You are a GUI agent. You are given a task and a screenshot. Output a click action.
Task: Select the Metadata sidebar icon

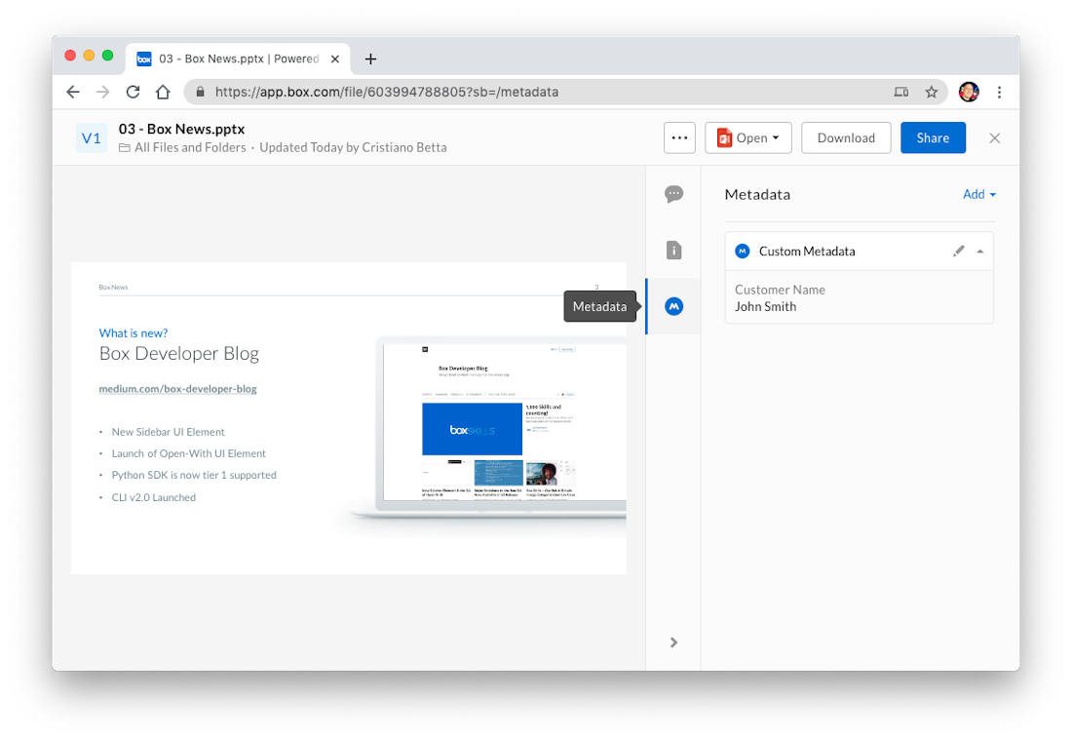point(673,305)
